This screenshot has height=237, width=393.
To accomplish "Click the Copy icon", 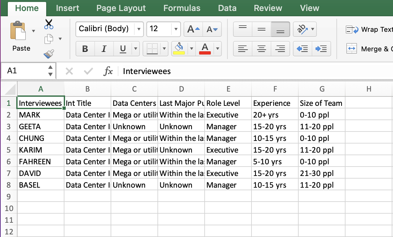I will pyautogui.click(x=49, y=39).
